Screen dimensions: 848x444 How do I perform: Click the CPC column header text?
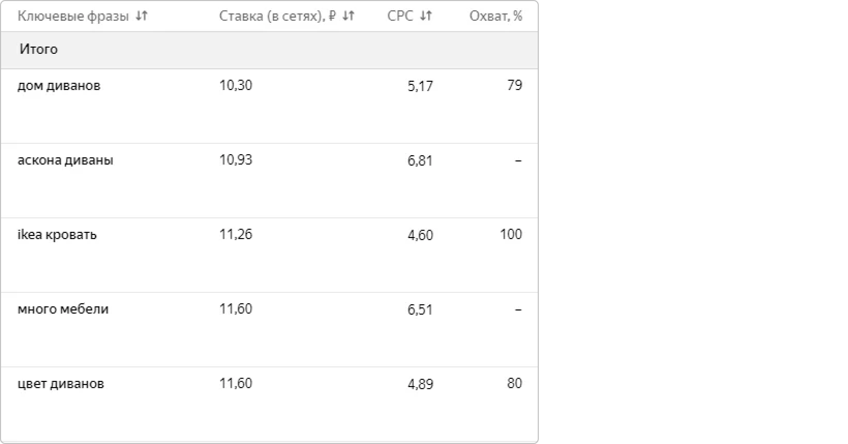coord(400,16)
